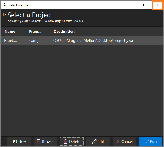Select the Prueb... project row
Viewport: 164px width, 147px height.
pyautogui.click(x=82, y=40)
